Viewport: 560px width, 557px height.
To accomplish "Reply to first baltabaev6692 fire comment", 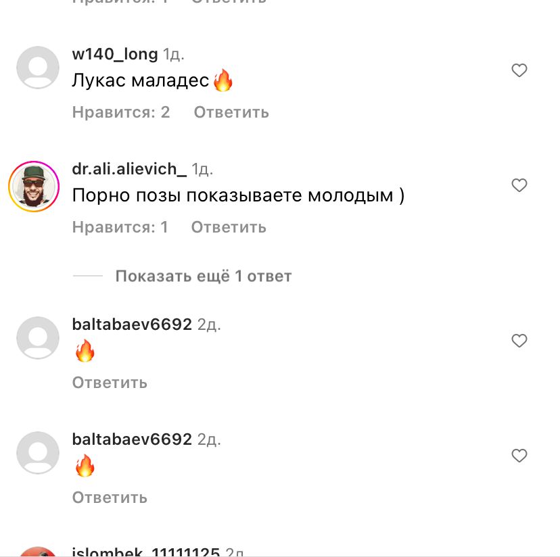I will pos(110,383).
